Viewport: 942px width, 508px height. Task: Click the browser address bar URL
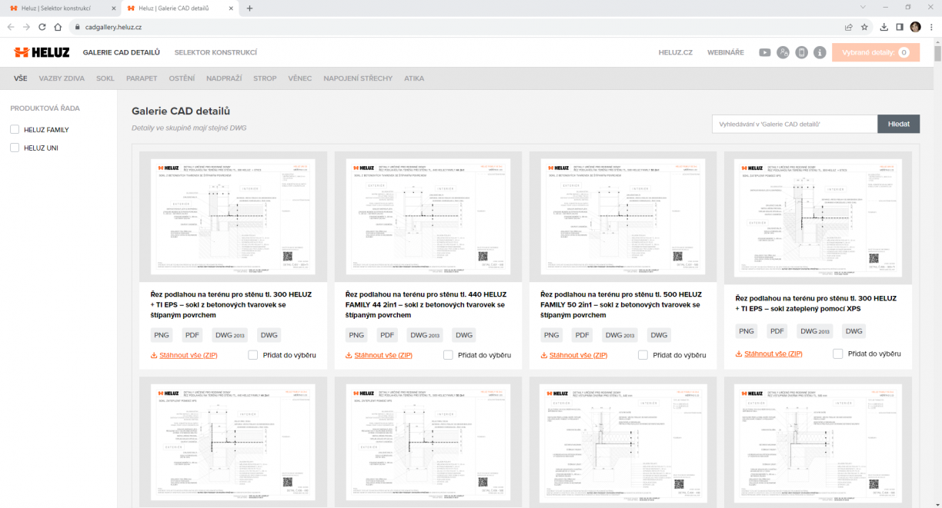point(113,27)
